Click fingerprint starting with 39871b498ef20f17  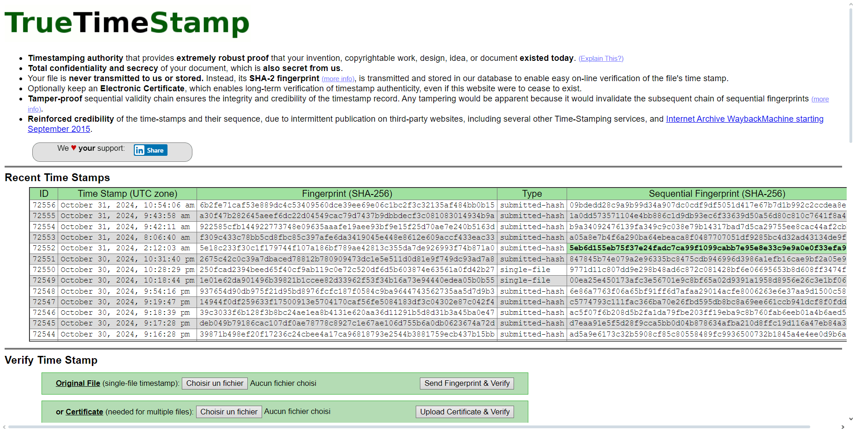[347, 334]
